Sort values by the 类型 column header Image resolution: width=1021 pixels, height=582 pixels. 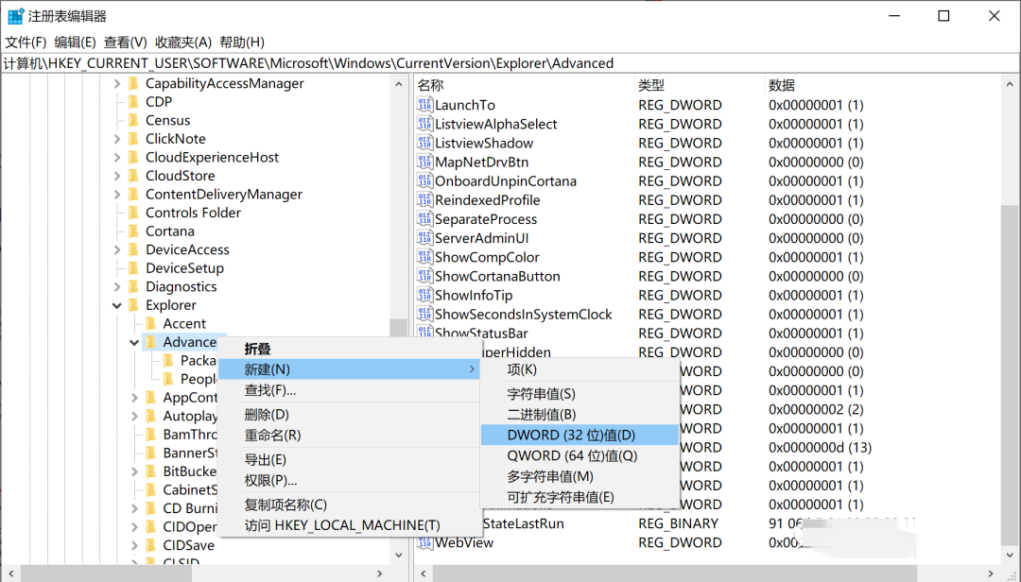point(700,85)
